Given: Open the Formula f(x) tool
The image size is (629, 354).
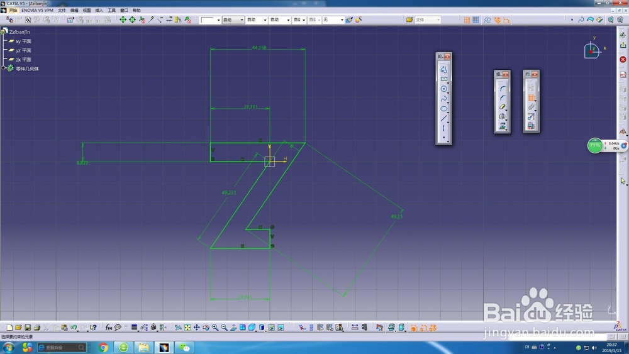Looking at the screenshot, I should pos(109,328).
